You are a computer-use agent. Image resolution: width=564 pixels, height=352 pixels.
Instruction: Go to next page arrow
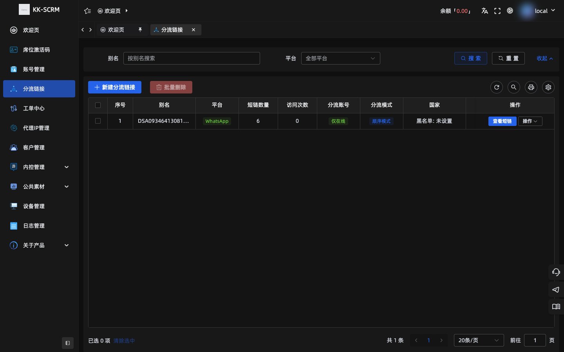441,340
